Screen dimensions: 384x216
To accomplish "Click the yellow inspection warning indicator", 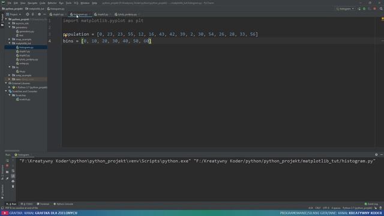I will pos(382,19).
